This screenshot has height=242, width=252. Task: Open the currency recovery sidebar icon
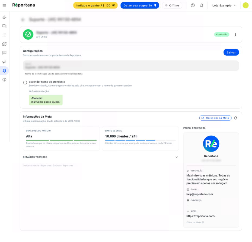4,44
